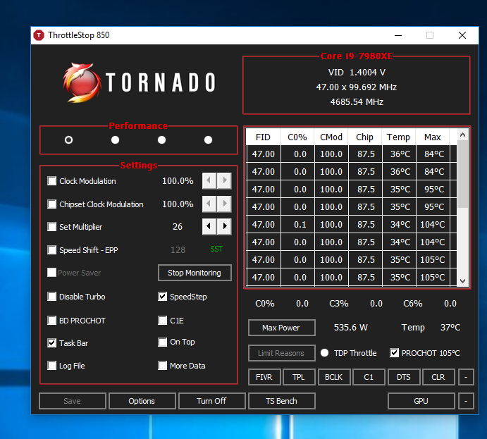Tick the Set Multiplier checkbox
487x439 pixels.
coord(52,227)
